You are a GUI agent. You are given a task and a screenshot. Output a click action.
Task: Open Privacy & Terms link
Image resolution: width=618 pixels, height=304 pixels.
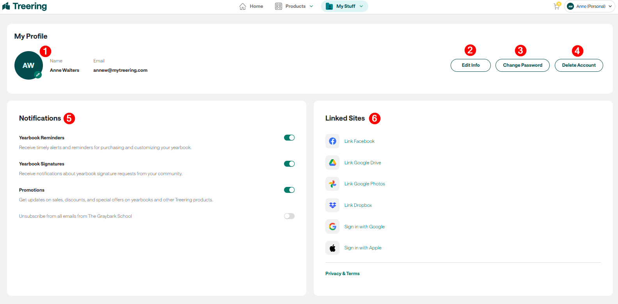(x=343, y=274)
